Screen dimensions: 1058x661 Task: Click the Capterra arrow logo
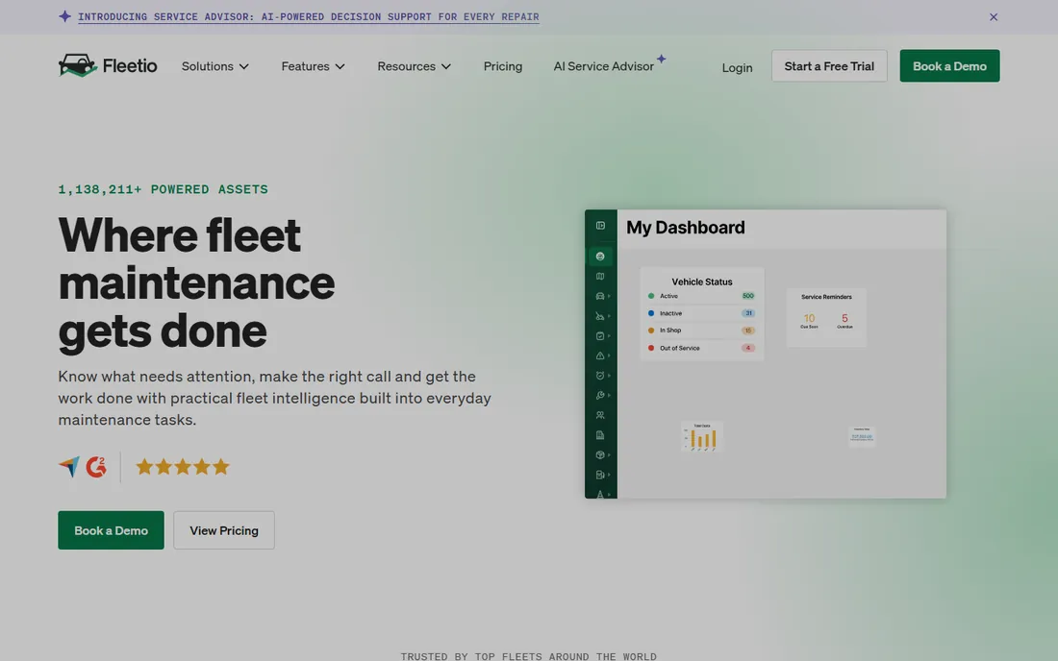[69, 466]
